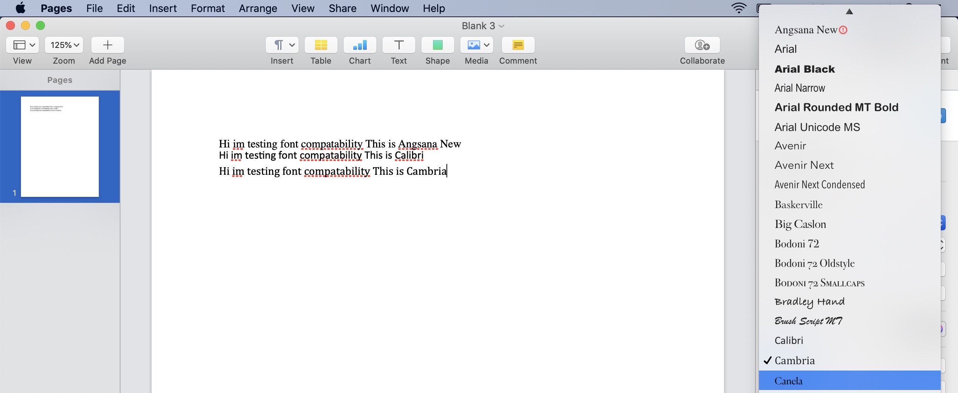Open the Pages app menu
Image resolution: width=958 pixels, height=393 pixels.
(x=56, y=8)
